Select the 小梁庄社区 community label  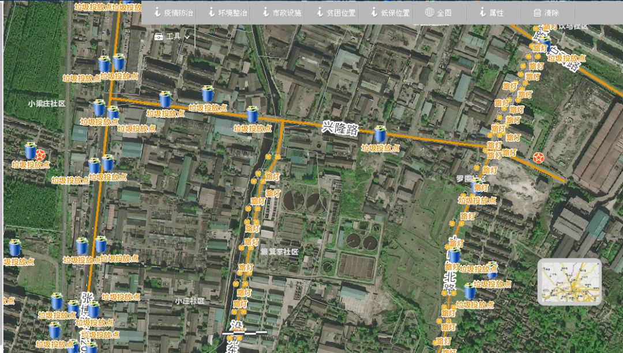click(x=46, y=104)
